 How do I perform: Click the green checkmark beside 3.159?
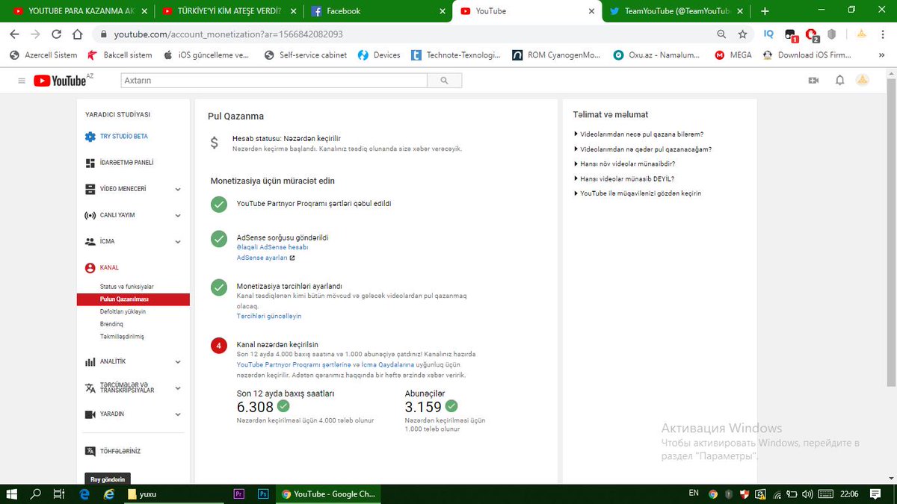(451, 406)
